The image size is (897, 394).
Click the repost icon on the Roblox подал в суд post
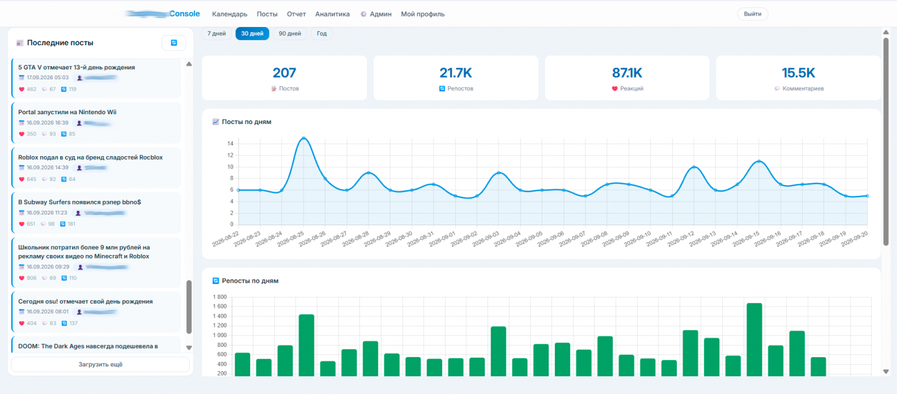click(x=64, y=179)
